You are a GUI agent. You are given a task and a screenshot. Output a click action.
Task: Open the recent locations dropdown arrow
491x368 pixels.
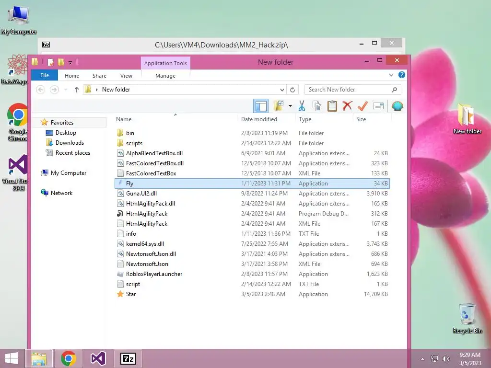click(66, 90)
